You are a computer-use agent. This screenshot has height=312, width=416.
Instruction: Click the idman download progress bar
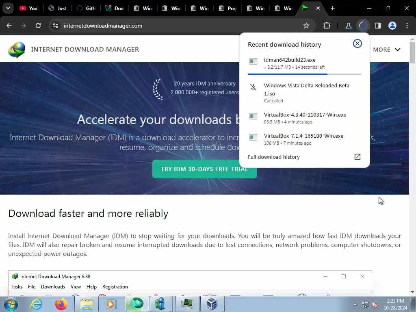click(x=305, y=74)
